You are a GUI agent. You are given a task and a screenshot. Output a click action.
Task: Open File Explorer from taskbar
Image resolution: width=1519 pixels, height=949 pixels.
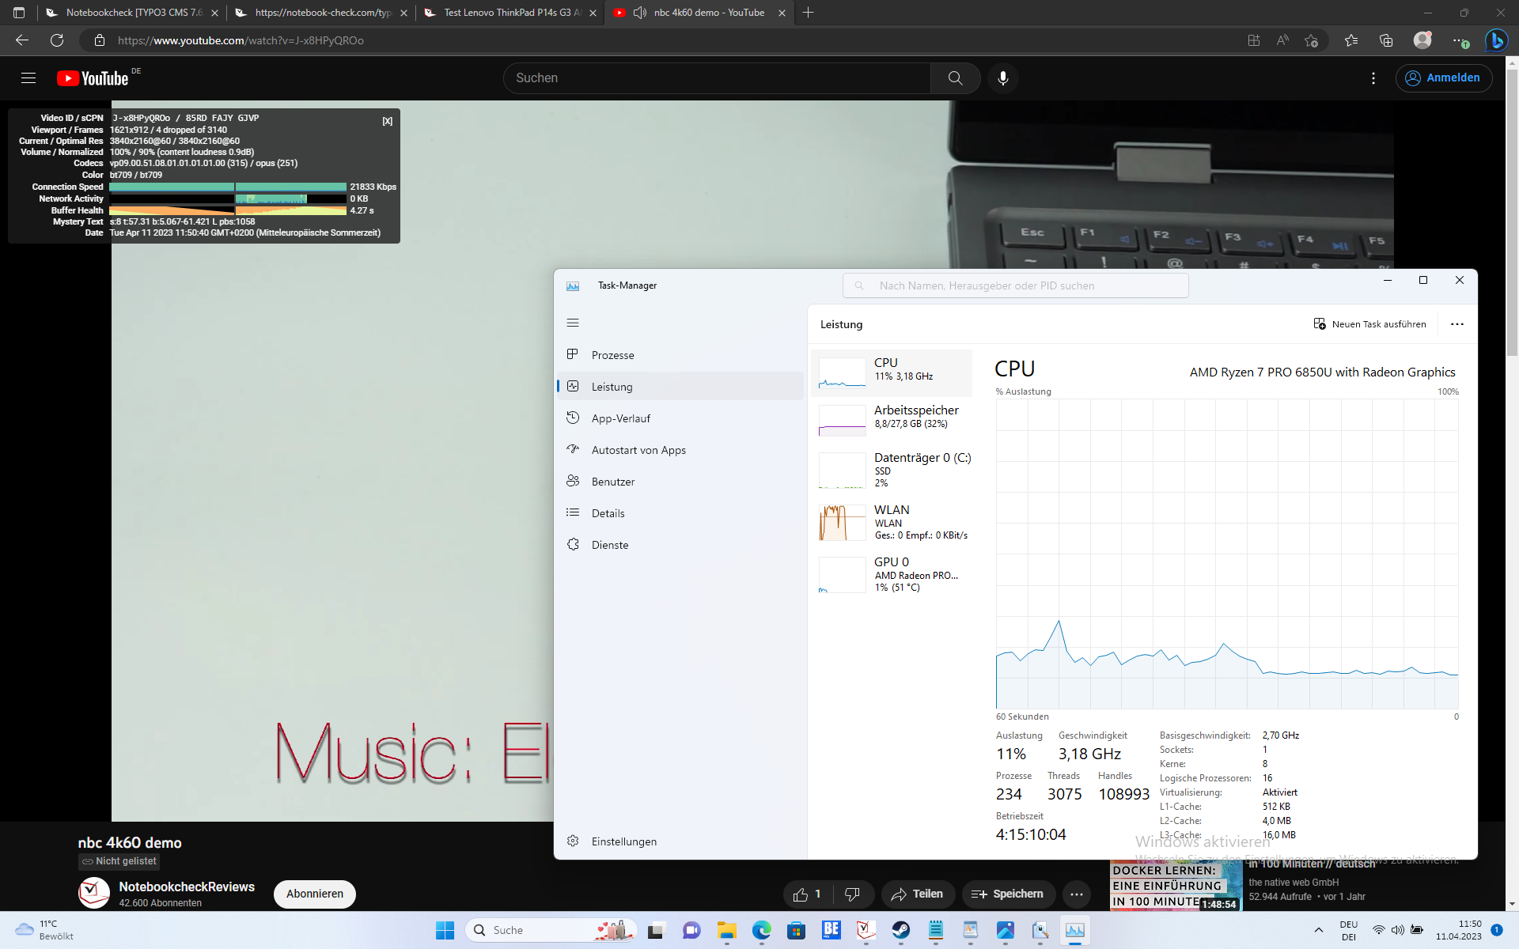(727, 930)
